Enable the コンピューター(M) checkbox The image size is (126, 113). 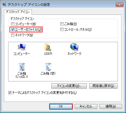[13, 24]
